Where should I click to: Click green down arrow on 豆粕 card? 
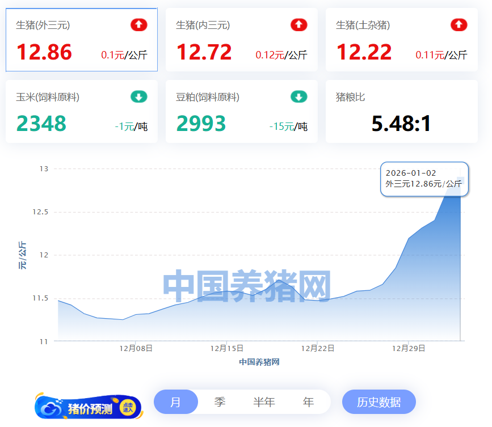tap(299, 97)
